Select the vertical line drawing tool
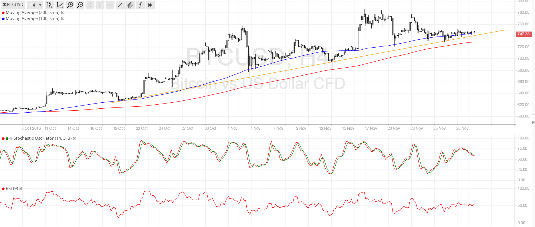 click(100, 5)
